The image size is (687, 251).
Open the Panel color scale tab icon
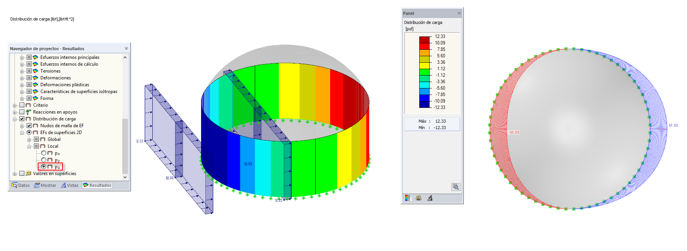tap(407, 198)
